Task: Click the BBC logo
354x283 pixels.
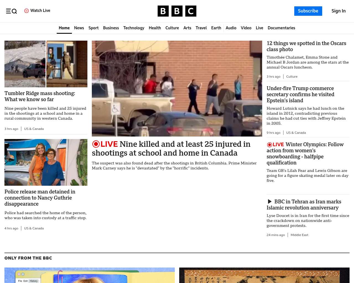Action: (177, 11)
